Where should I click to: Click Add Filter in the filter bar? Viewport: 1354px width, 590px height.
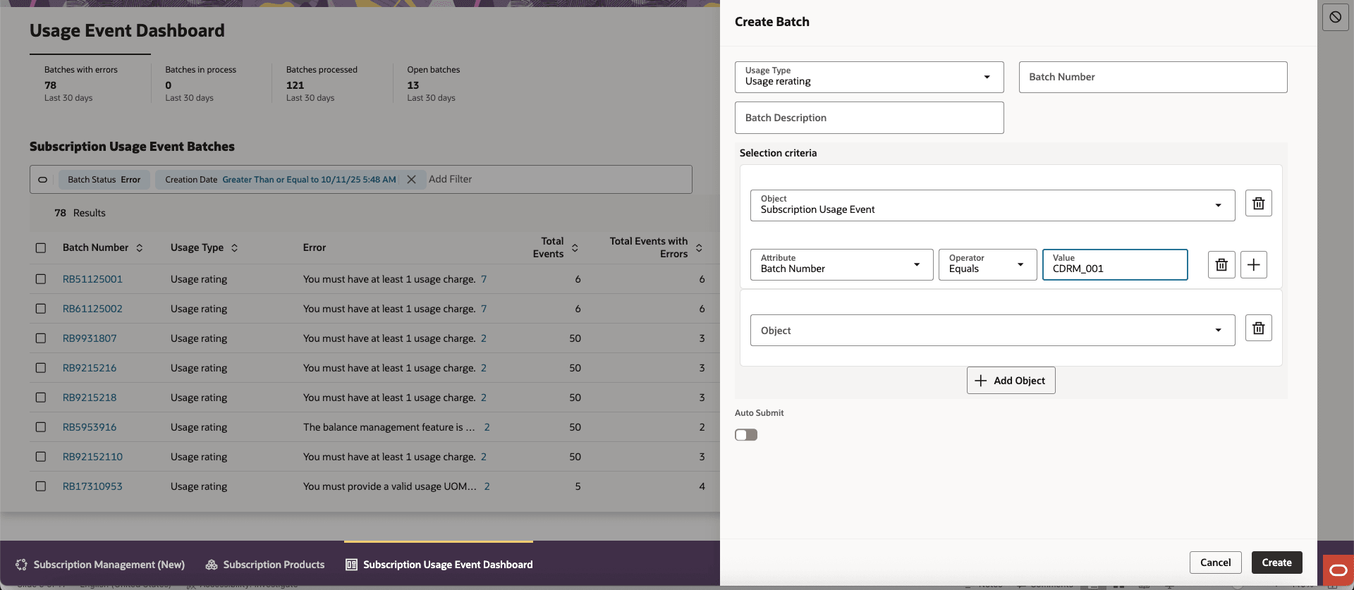(x=450, y=179)
